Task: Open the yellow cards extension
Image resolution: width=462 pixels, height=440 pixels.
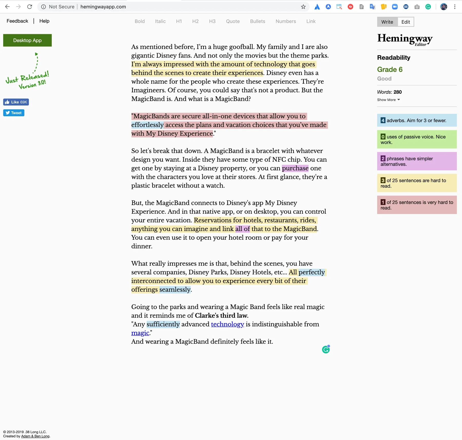Action: (384, 7)
